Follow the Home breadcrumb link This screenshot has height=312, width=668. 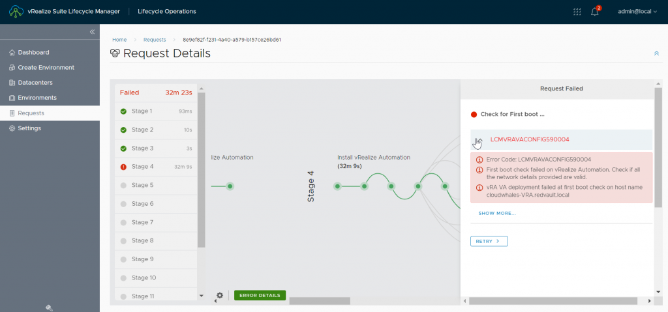119,40
